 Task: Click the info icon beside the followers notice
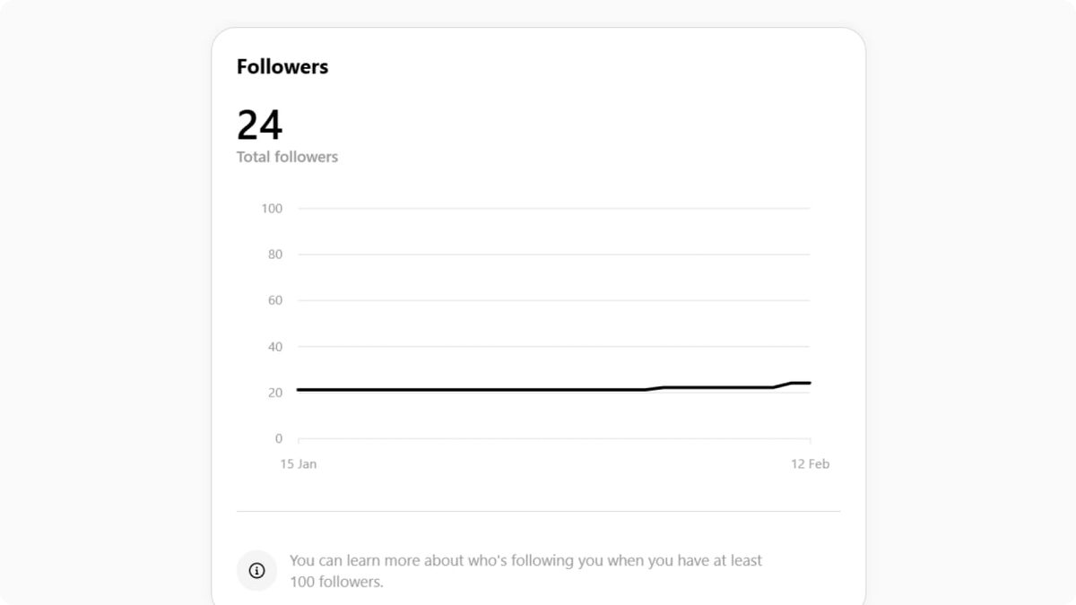[x=256, y=571]
